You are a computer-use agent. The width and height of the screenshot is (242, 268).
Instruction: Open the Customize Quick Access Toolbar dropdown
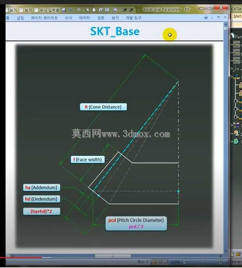(x=139, y=10)
